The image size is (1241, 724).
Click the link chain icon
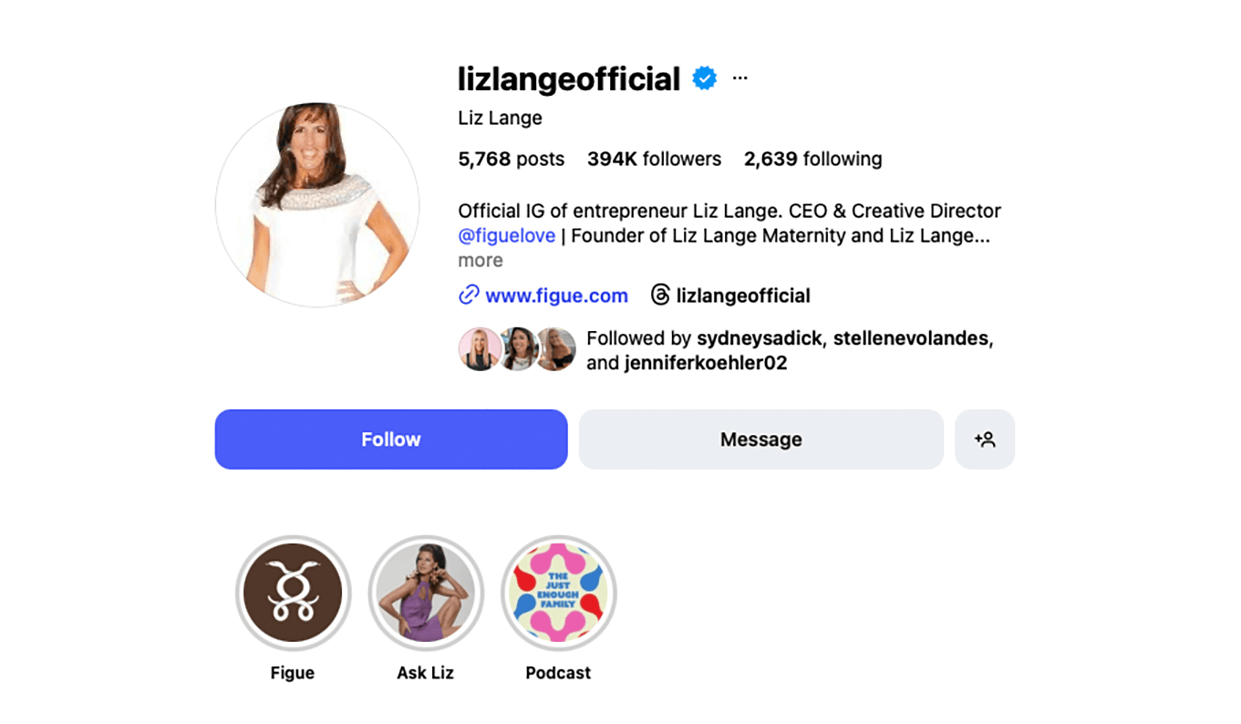[x=469, y=295]
